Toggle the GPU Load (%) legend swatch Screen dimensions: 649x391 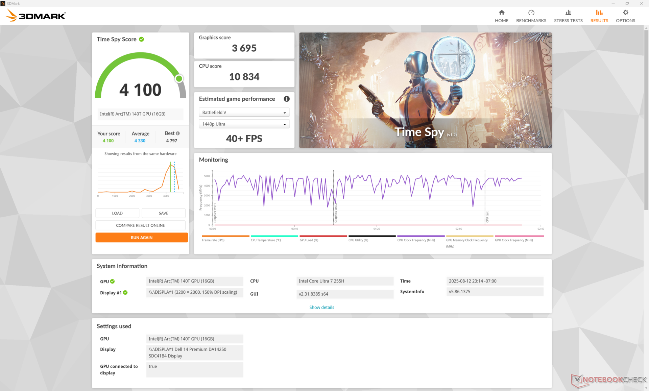(323, 236)
